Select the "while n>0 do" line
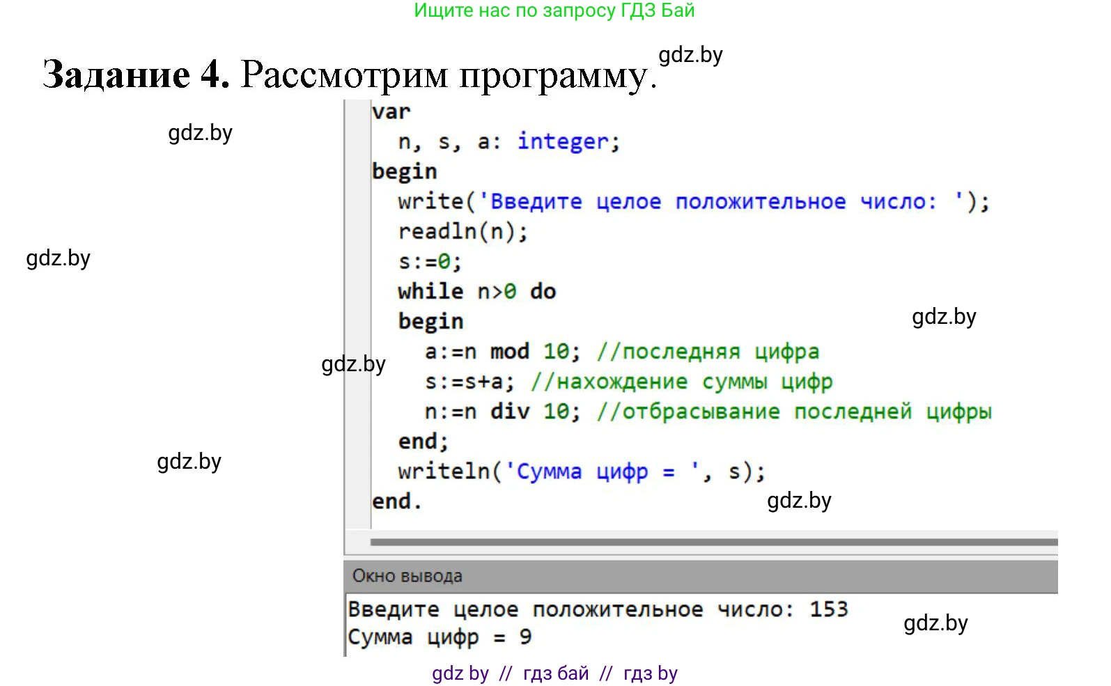This screenshot has width=1111, height=686. click(x=476, y=292)
